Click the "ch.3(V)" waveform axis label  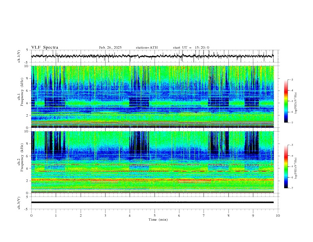tap(19, 203)
